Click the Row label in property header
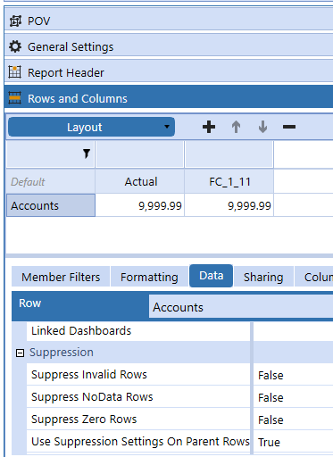Image resolution: width=333 pixels, height=457 pixels. (x=29, y=303)
